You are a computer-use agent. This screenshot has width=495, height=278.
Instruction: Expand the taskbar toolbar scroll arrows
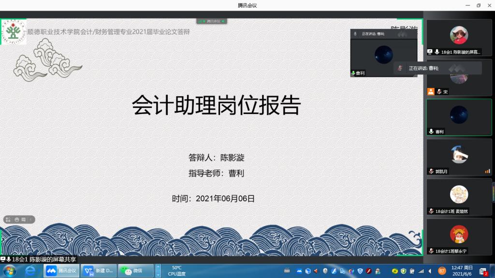[158, 271]
